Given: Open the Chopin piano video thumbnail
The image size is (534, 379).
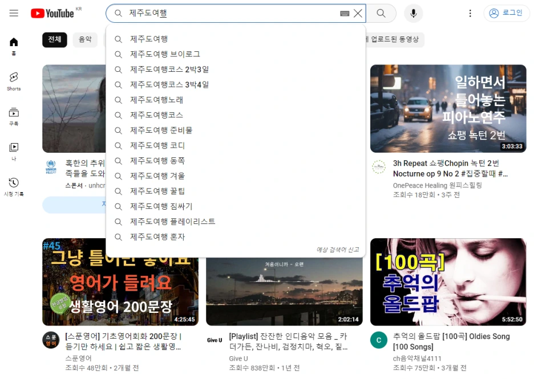Looking at the screenshot, I should pos(448,108).
